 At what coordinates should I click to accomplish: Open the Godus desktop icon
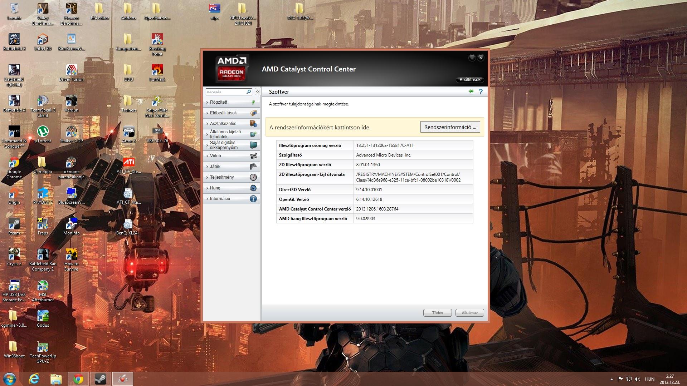43,318
